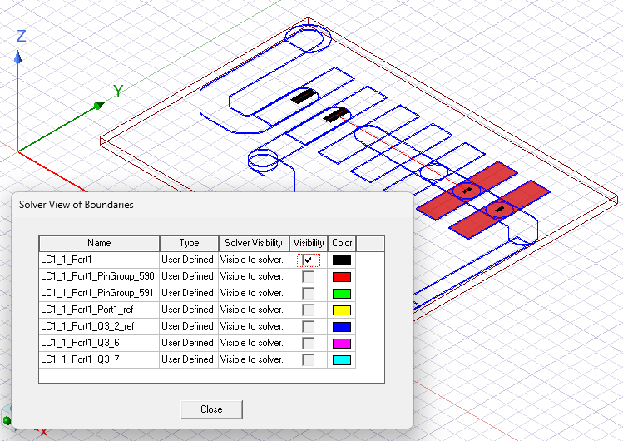Sort by the Name column header

(99, 243)
